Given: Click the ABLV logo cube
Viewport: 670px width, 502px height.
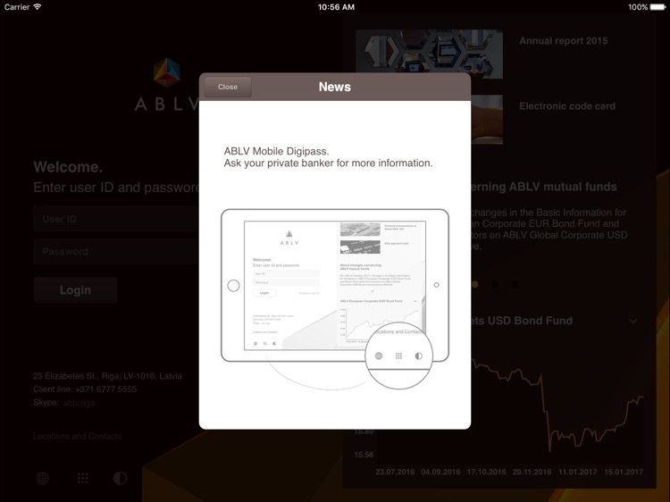Looking at the screenshot, I should coord(167,72).
